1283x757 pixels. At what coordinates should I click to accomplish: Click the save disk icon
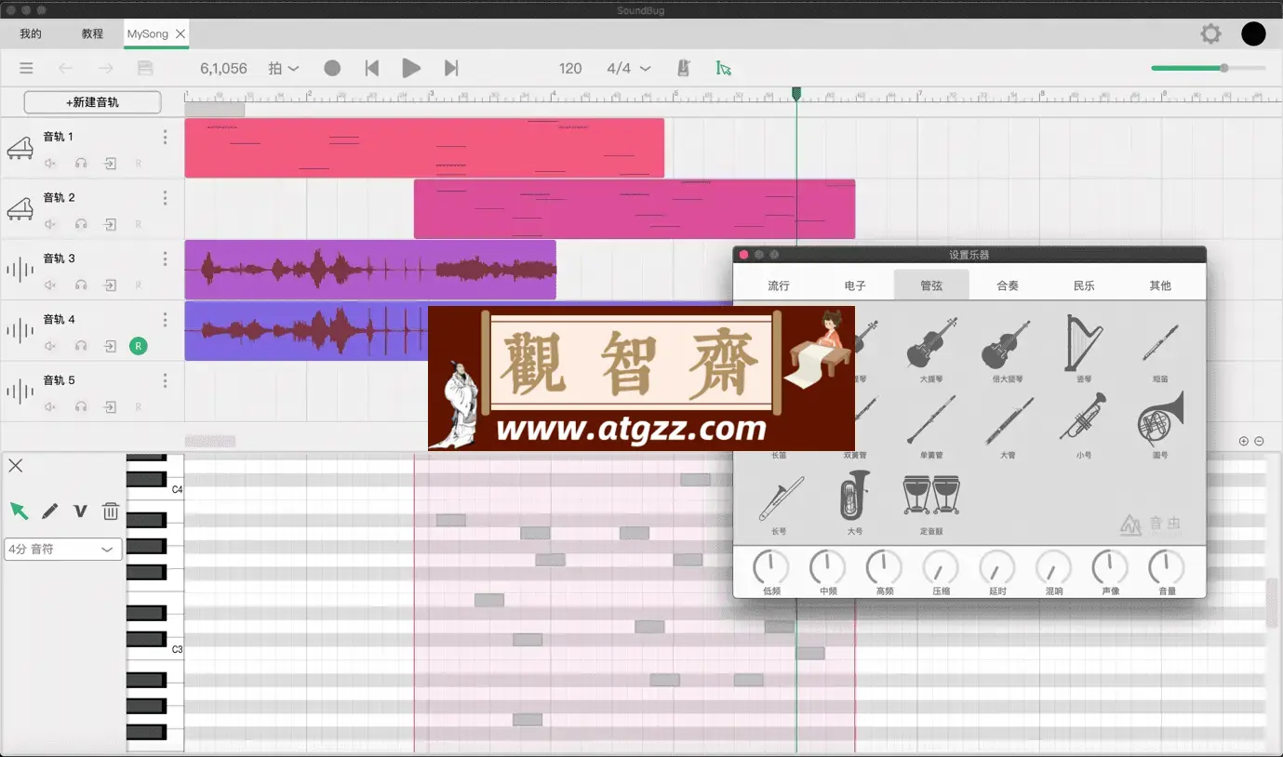tap(144, 68)
